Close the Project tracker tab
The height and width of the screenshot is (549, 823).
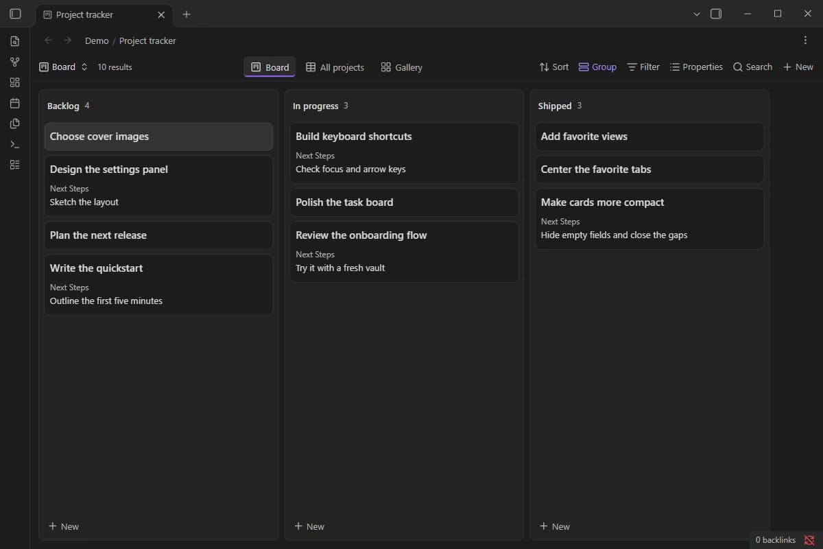pos(161,14)
